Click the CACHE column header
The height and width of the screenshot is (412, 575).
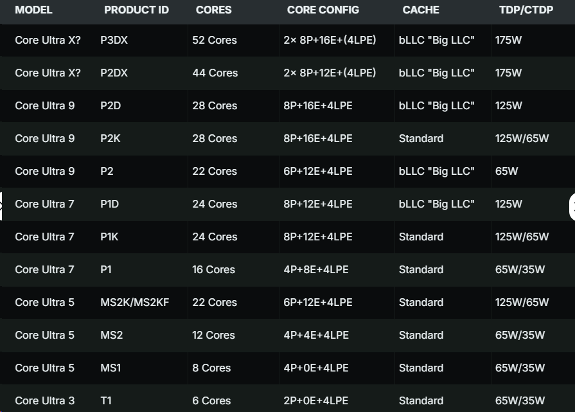[421, 10]
